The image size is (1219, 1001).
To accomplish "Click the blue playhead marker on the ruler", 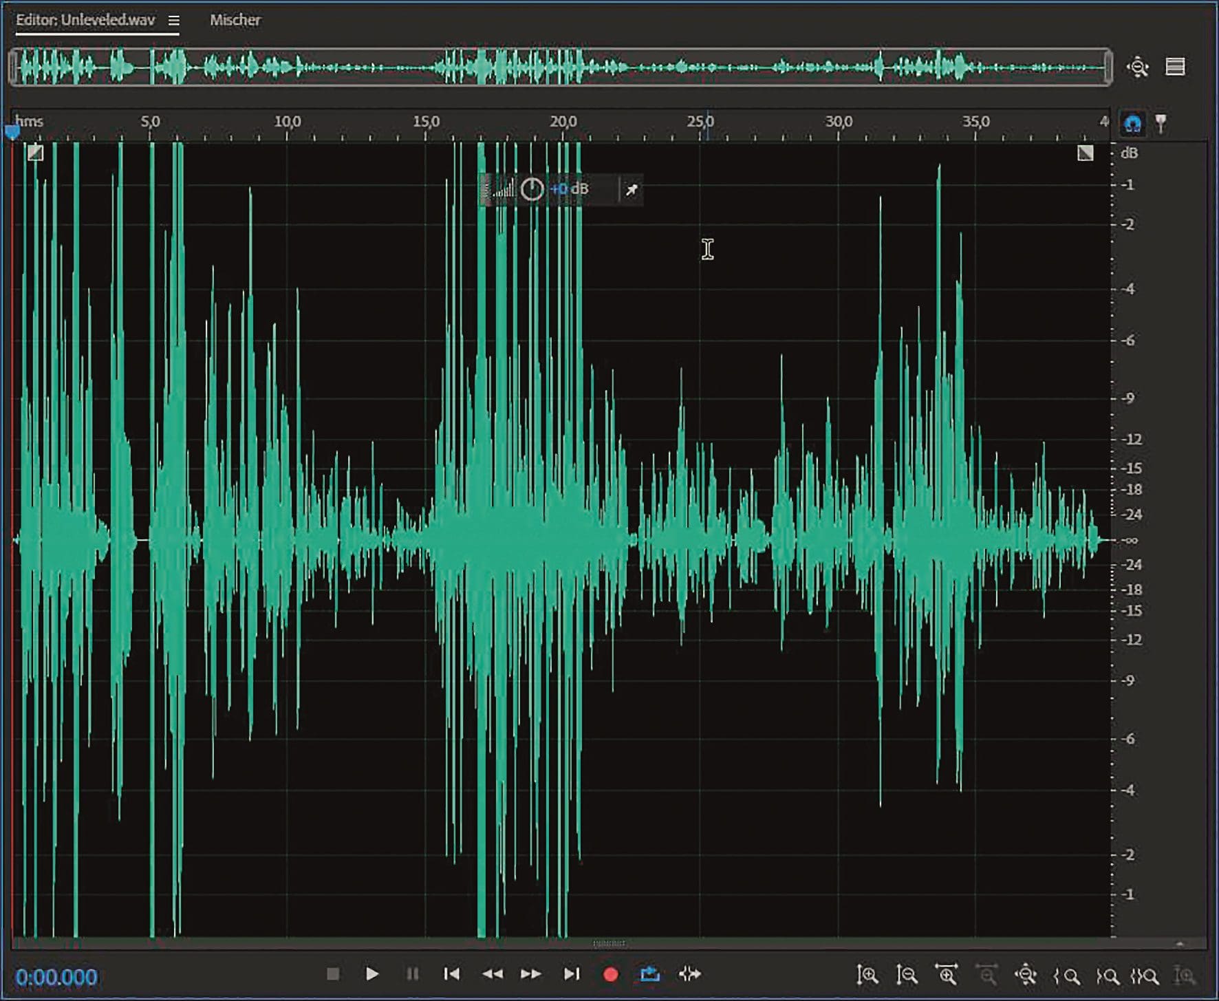I will [12, 132].
